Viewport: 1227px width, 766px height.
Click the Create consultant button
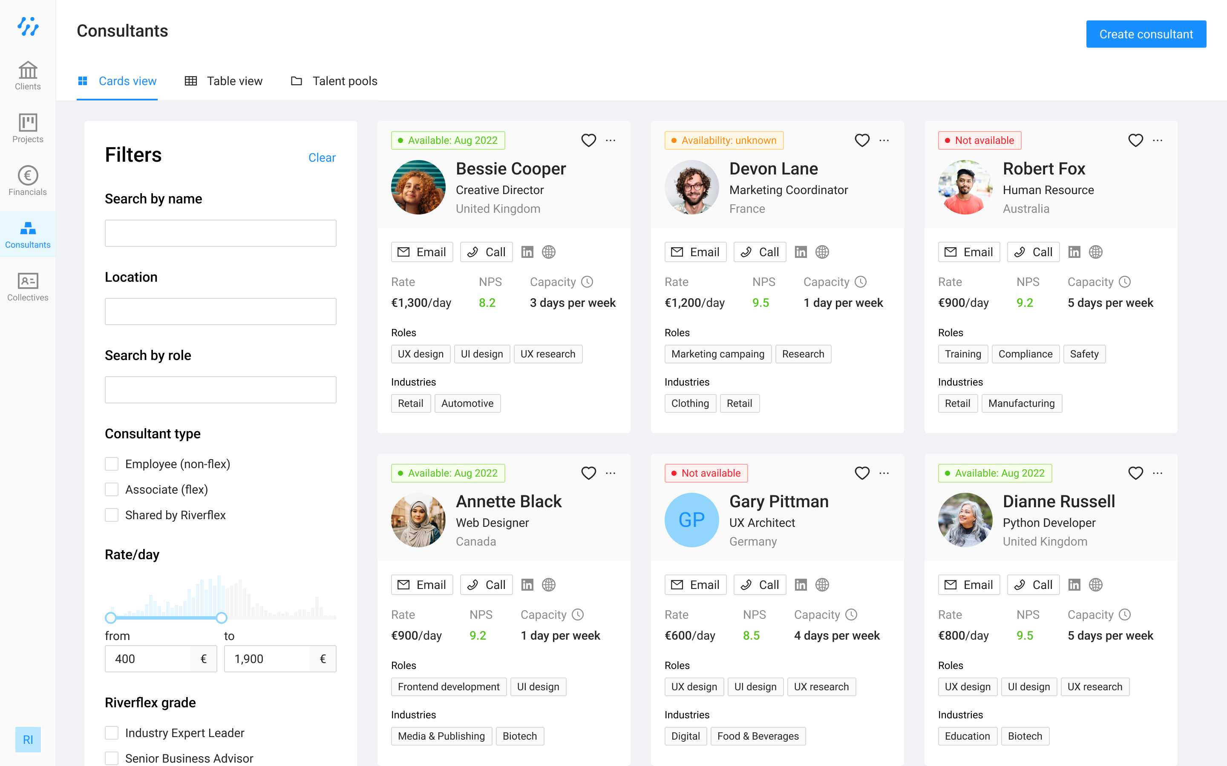click(1146, 34)
